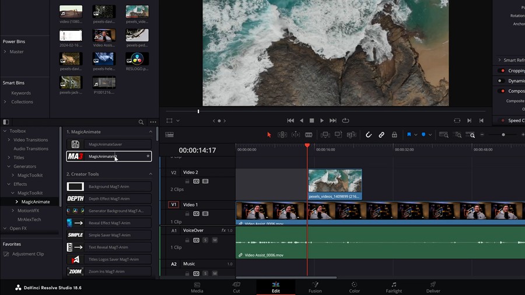Toggle timeline Snapping magnet icon

coord(369,135)
